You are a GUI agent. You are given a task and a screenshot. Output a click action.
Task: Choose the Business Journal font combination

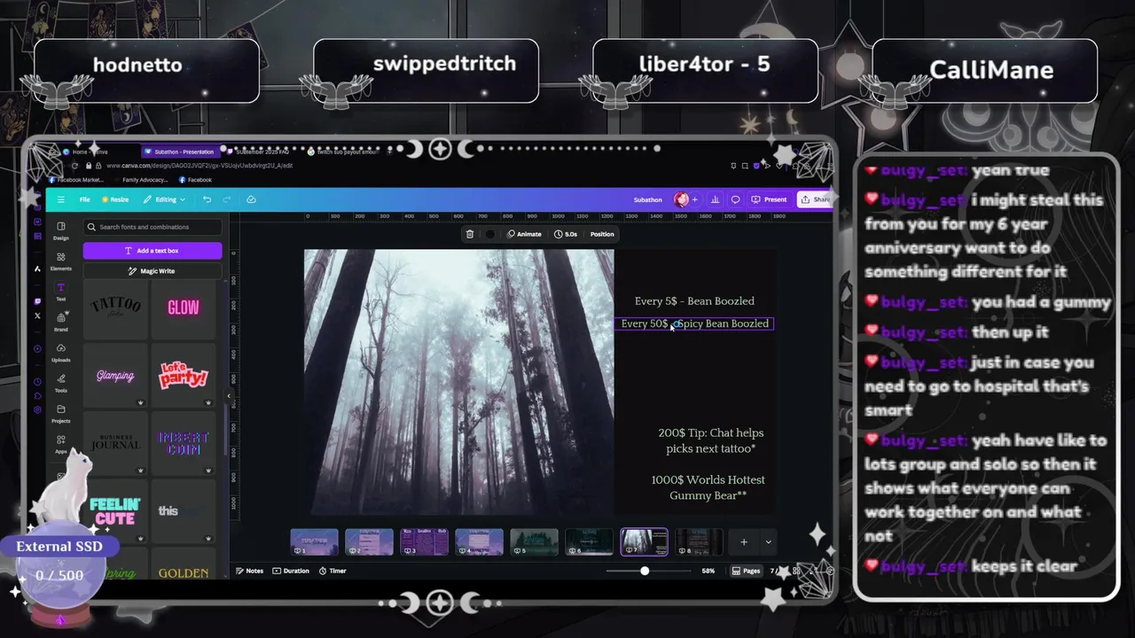116,443
